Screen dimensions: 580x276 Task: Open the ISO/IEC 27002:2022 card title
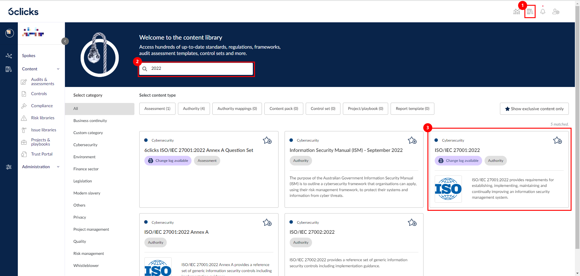(x=312, y=232)
